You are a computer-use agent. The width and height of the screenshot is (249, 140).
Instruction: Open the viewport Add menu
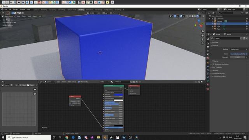pyautogui.click(x=30, y=16)
